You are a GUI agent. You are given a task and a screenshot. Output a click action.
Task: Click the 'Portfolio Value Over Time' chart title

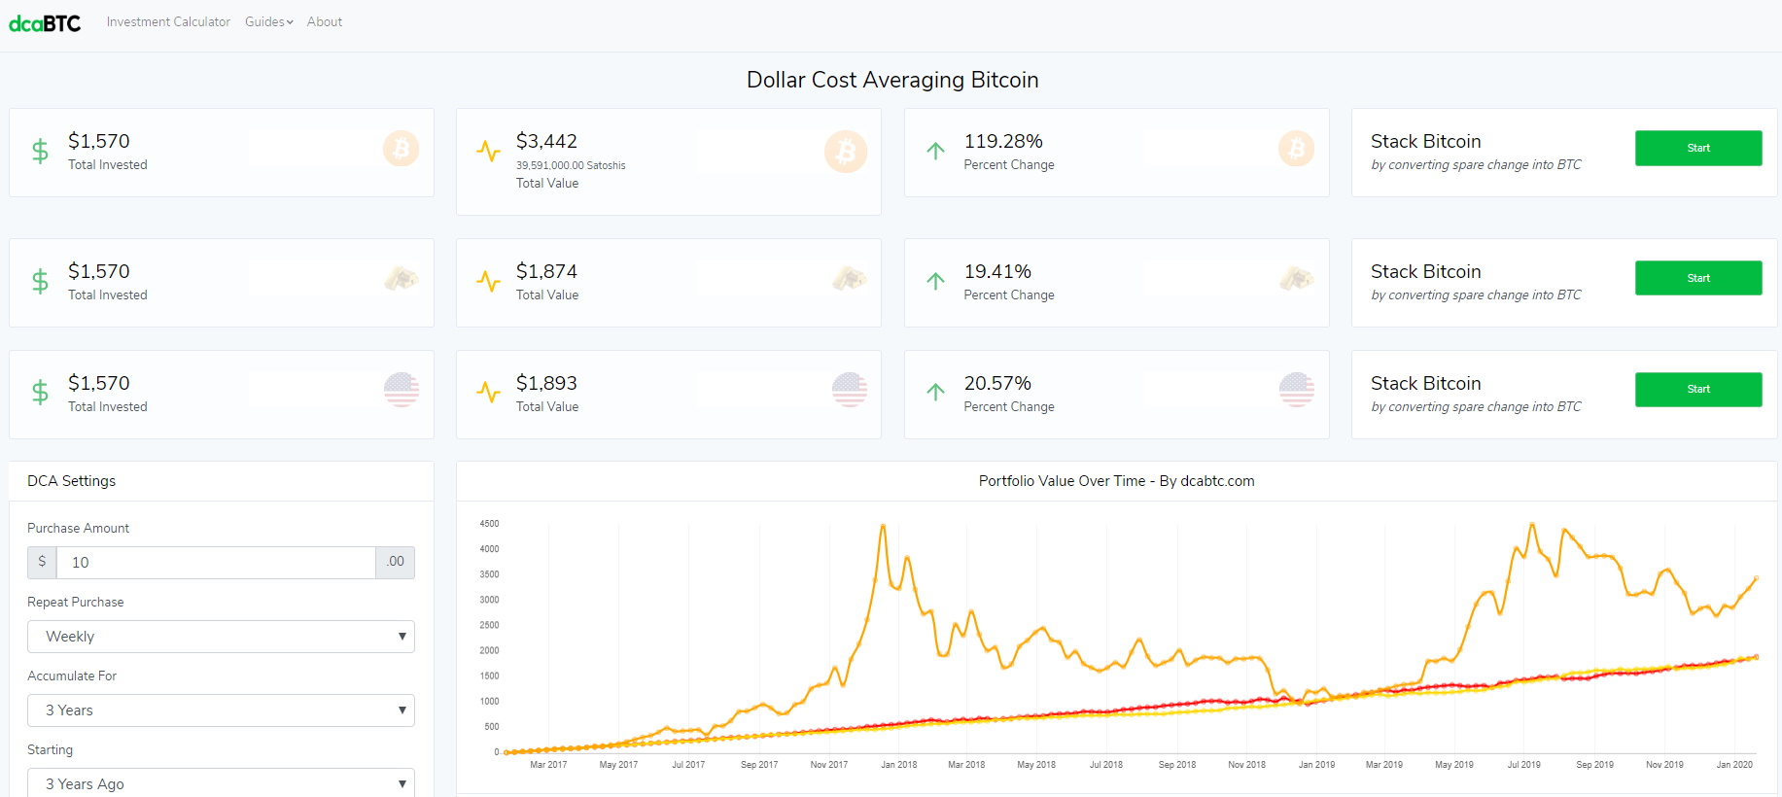[1116, 481]
